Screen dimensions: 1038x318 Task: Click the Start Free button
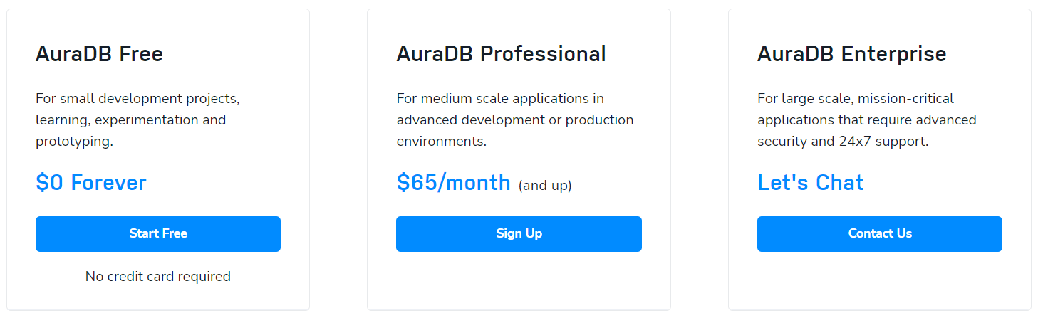point(158,234)
